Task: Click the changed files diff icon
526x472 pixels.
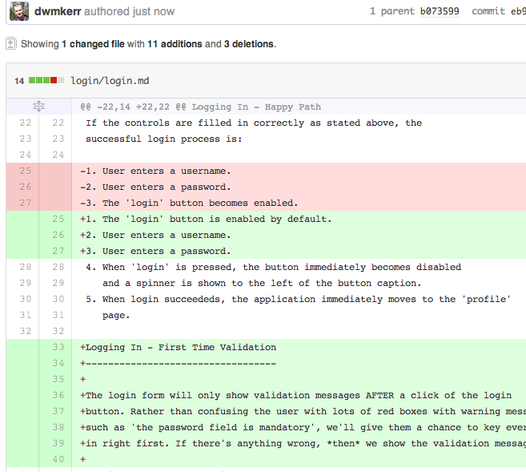Action: (10, 43)
